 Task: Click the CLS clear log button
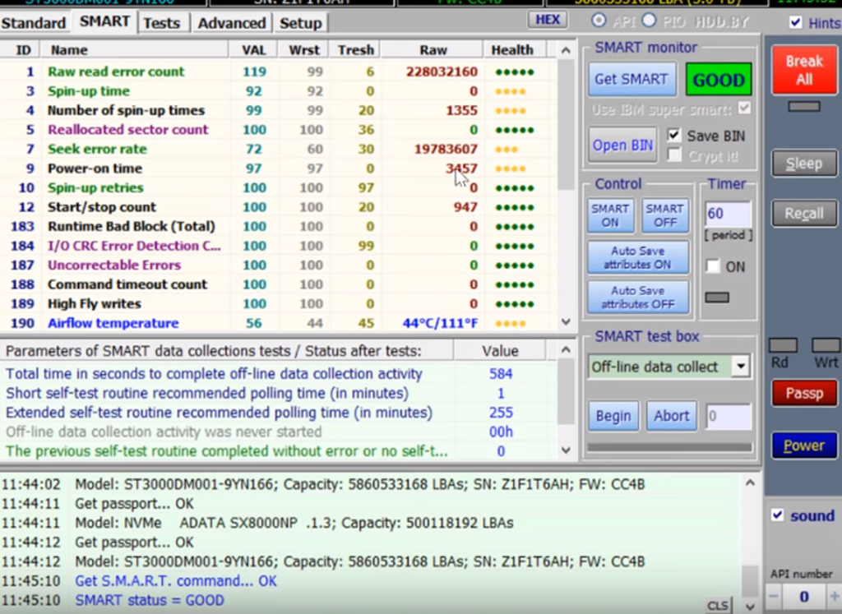tap(717, 606)
